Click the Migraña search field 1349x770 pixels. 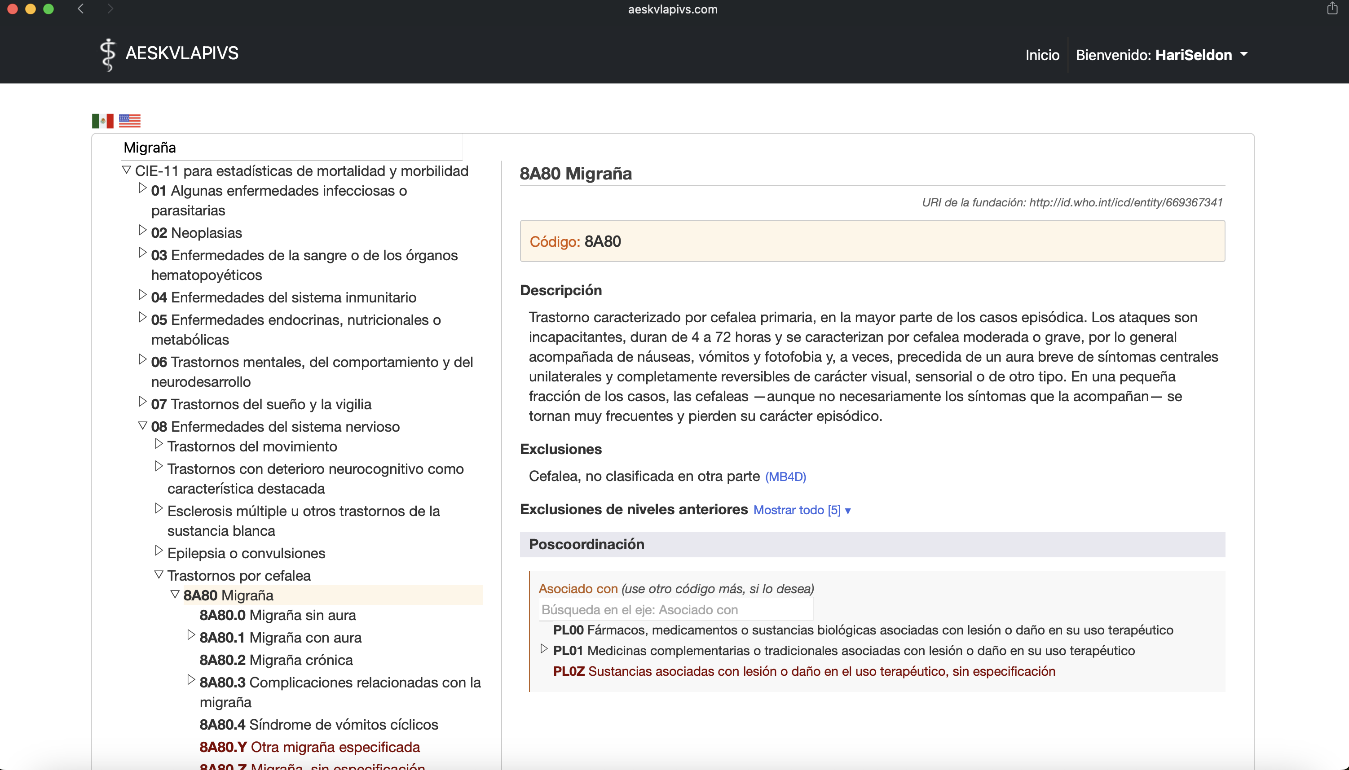click(291, 148)
